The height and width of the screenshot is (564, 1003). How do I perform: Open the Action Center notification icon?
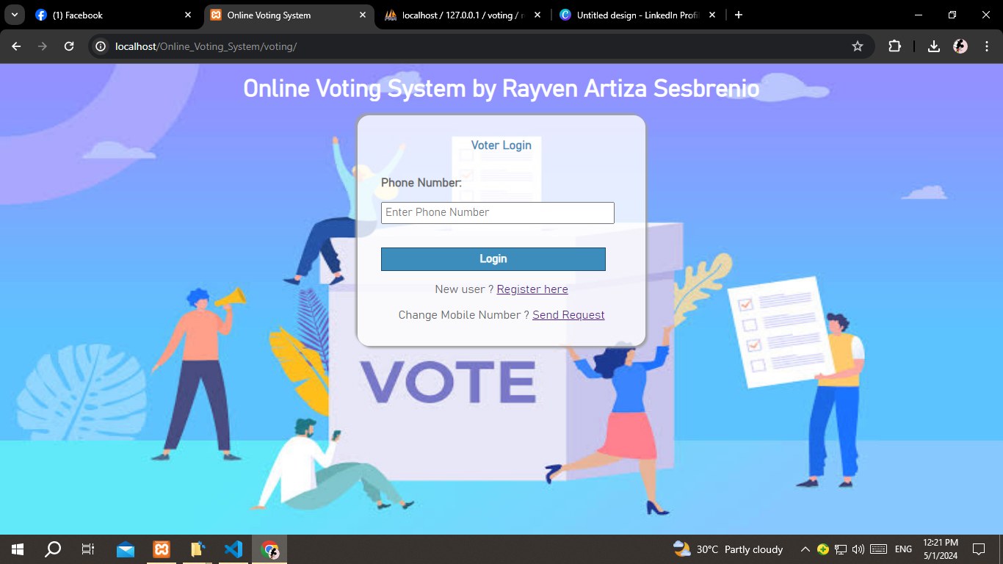coord(979,549)
